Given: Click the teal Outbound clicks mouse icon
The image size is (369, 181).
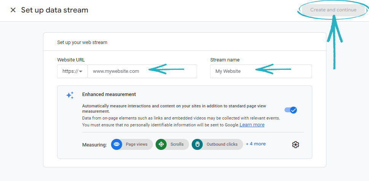Looking at the screenshot, I should pyautogui.click(x=197, y=144).
